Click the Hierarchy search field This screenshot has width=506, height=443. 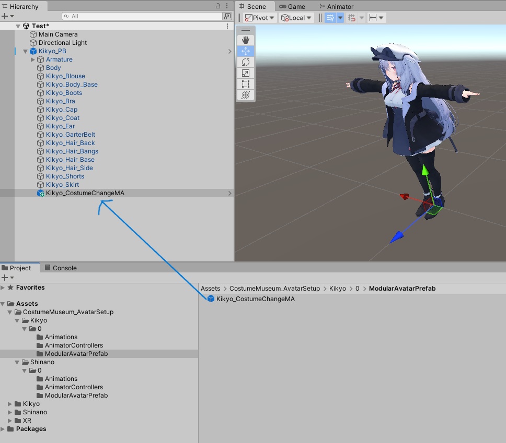tap(142, 16)
